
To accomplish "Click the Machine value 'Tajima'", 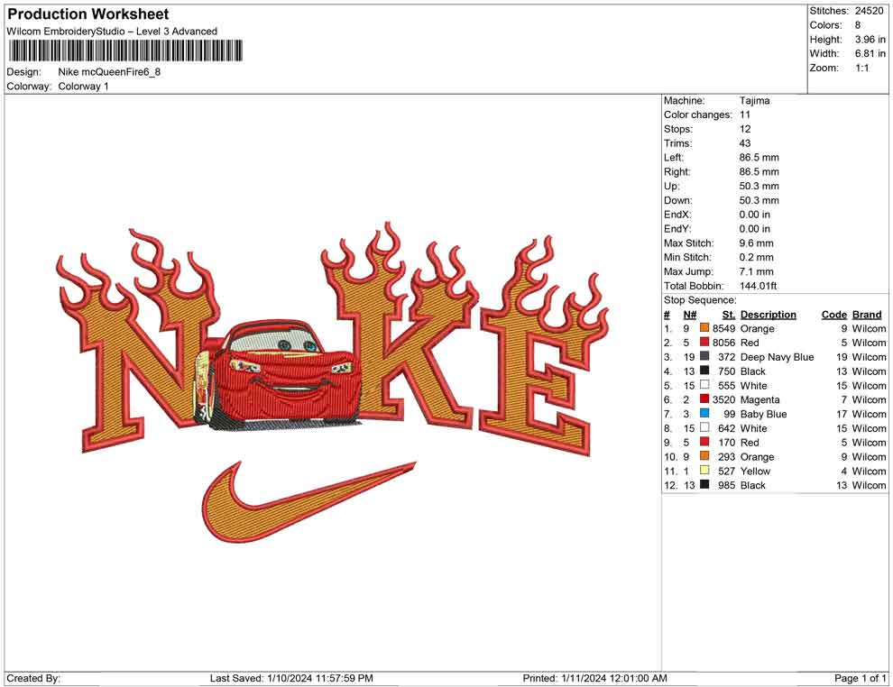I will pyautogui.click(x=755, y=100).
